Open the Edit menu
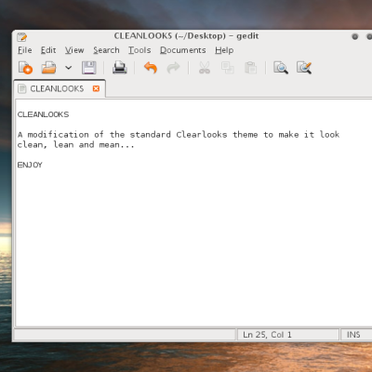The image size is (372, 372). pos(48,50)
